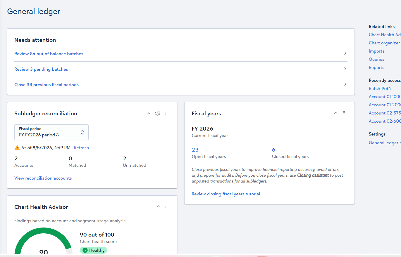Open recently accessed Batch 1984
401x257 pixels.
[x=380, y=88]
